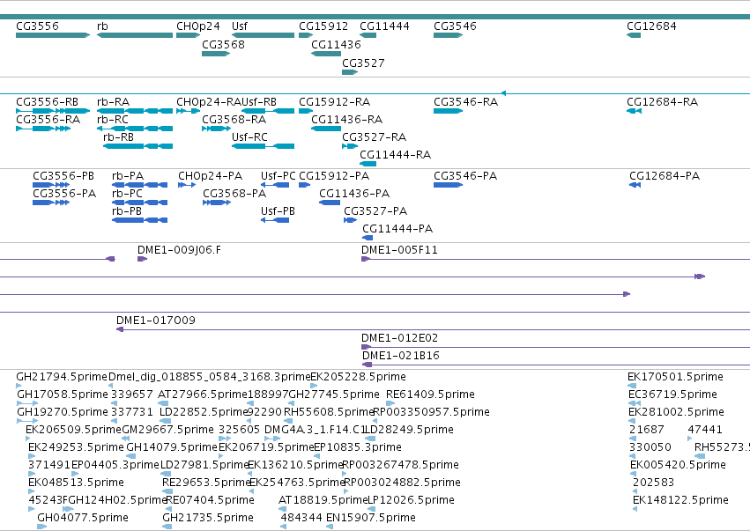Select the CG11444 gene label
This screenshot has width=750, height=531.
384,26
